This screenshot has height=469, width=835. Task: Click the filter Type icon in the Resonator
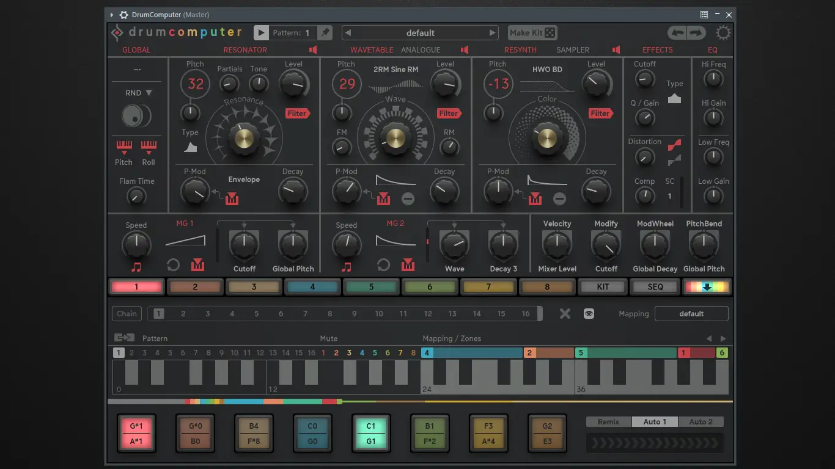(189, 147)
